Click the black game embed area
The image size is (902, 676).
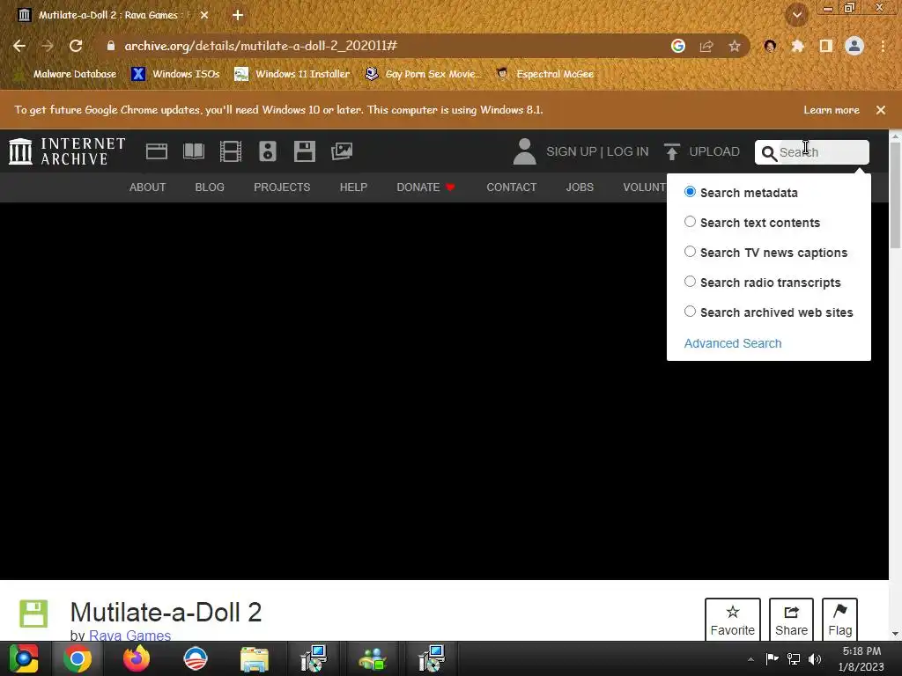tap(444, 391)
